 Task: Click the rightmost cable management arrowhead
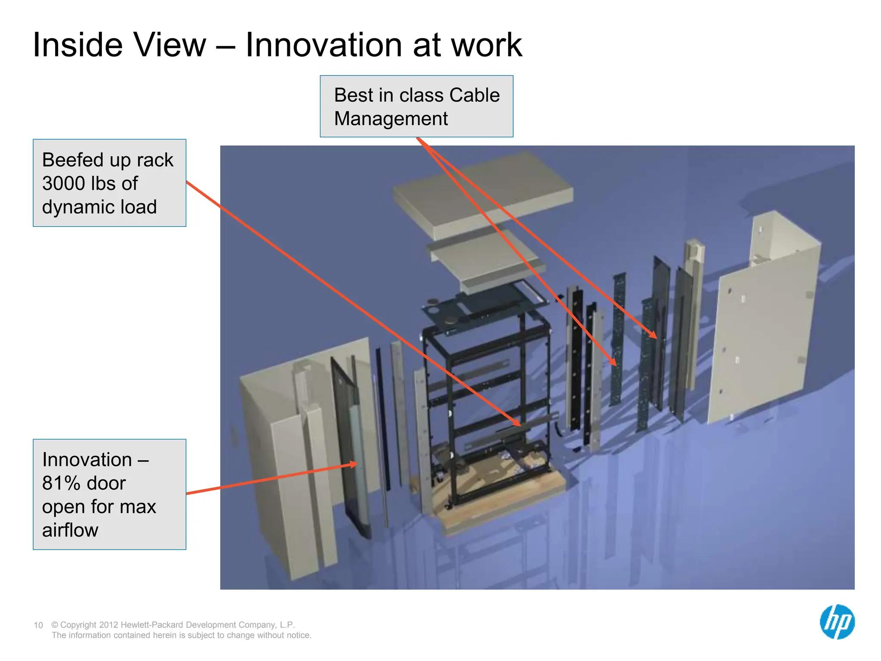coord(653,335)
